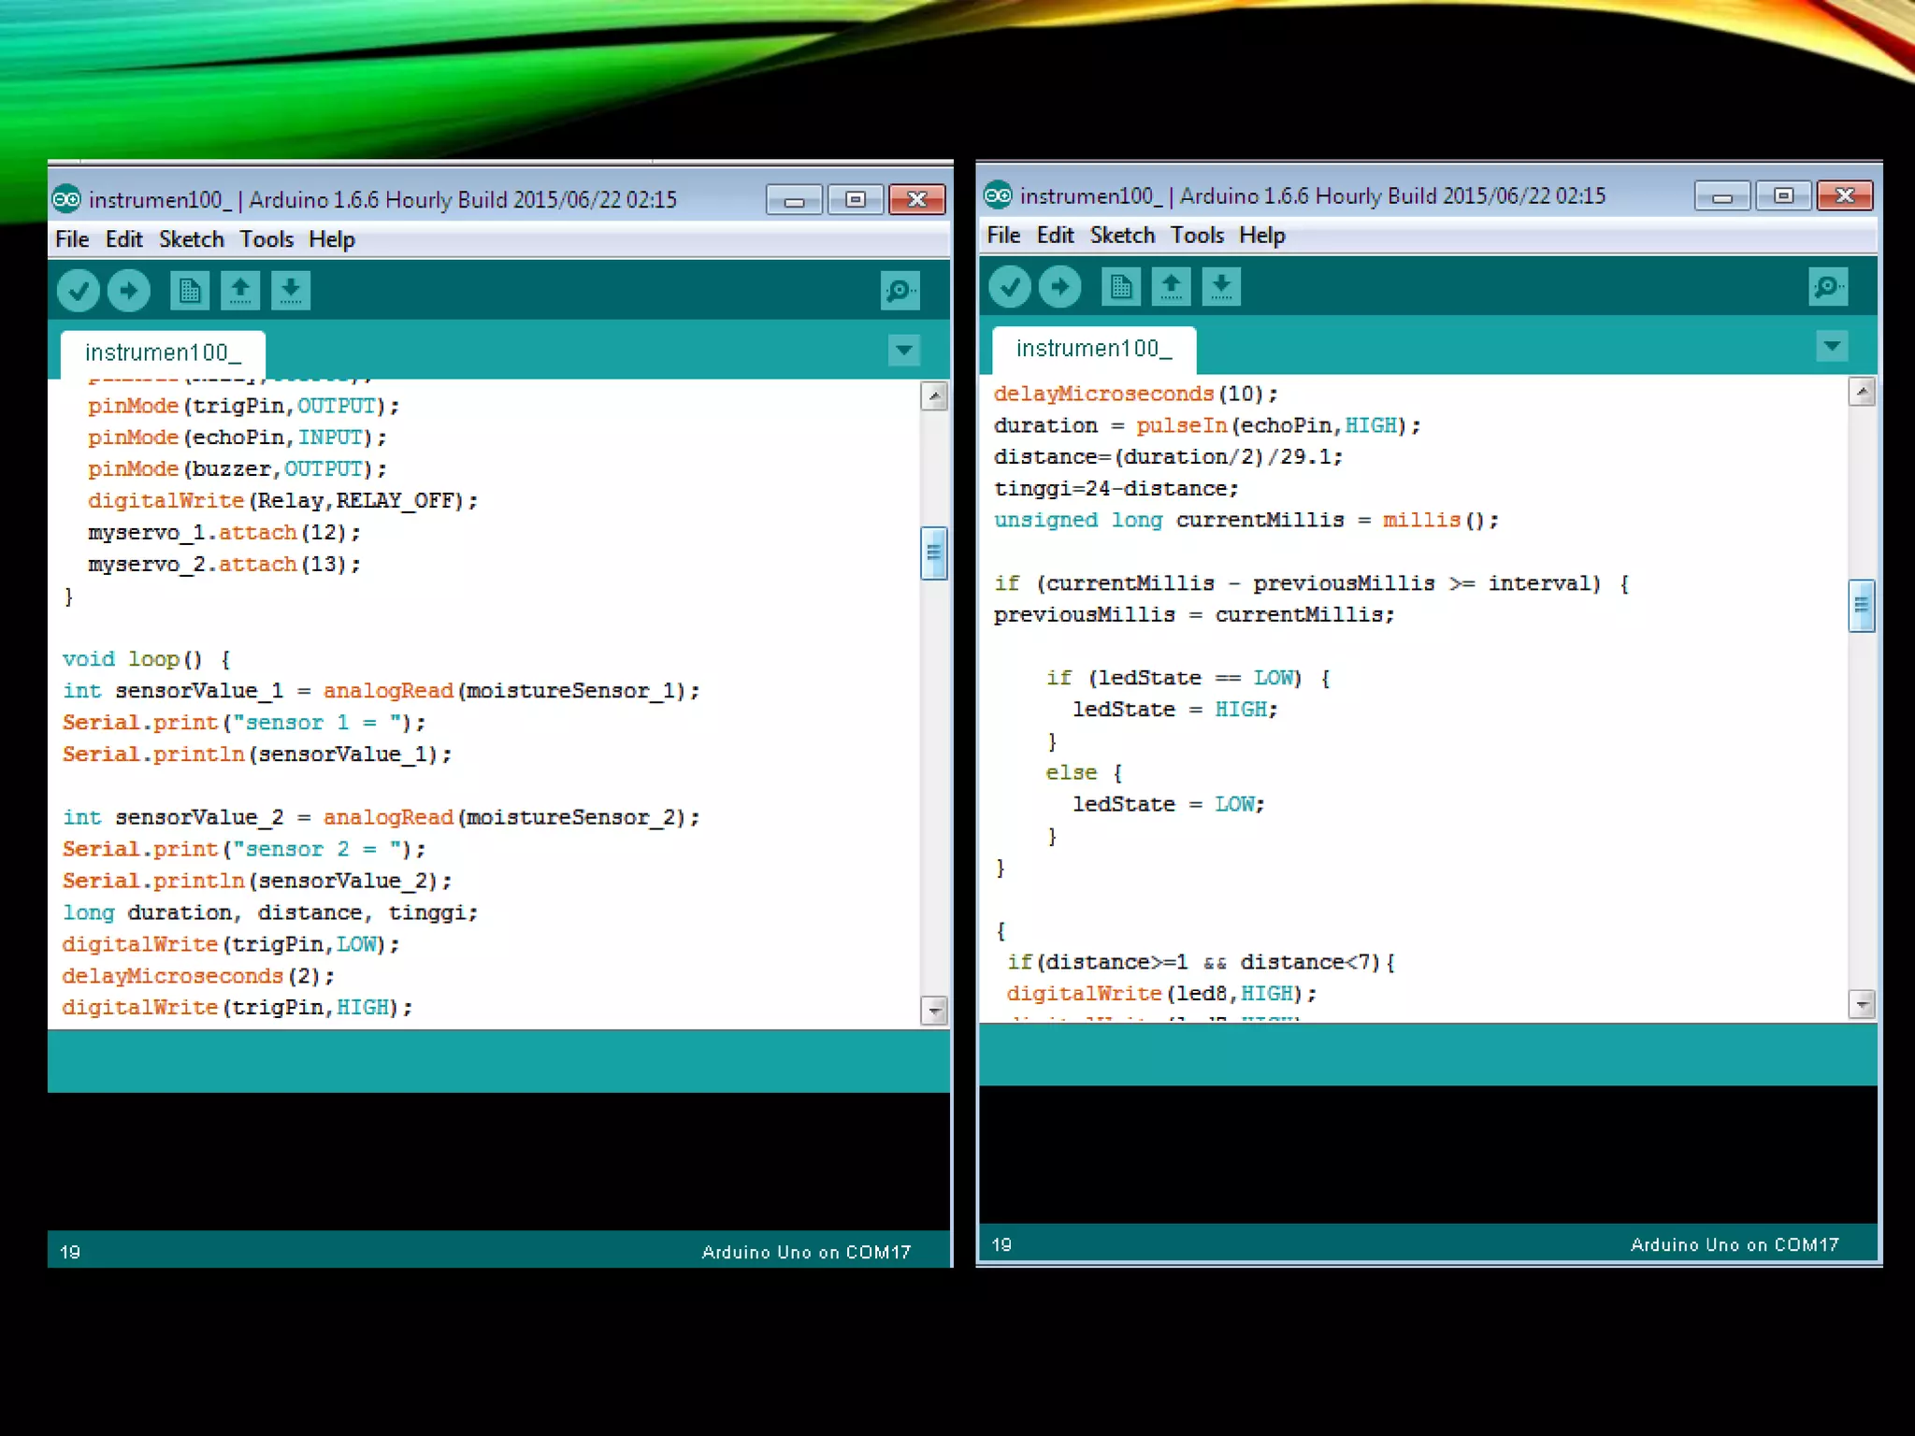Expand tab dropdown arrow in left window

(904, 351)
